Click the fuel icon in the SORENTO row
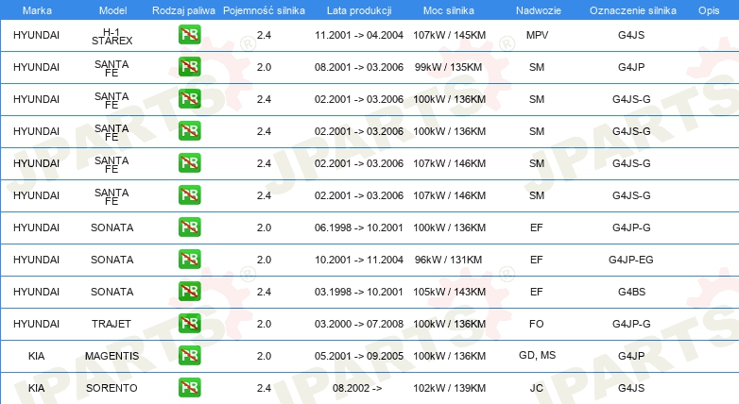This screenshot has width=739, height=404. click(x=189, y=388)
